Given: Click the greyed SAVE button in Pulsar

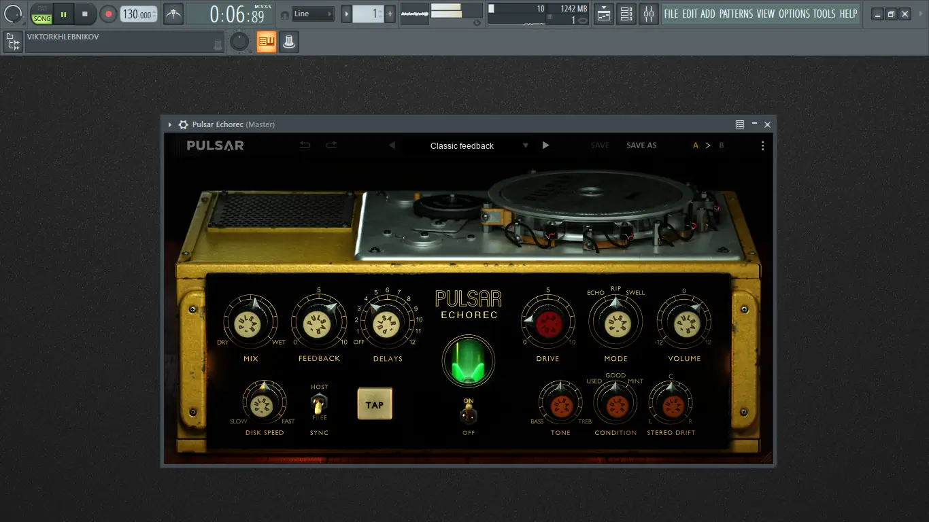Looking at the screenshot, I should click(600, 145).
